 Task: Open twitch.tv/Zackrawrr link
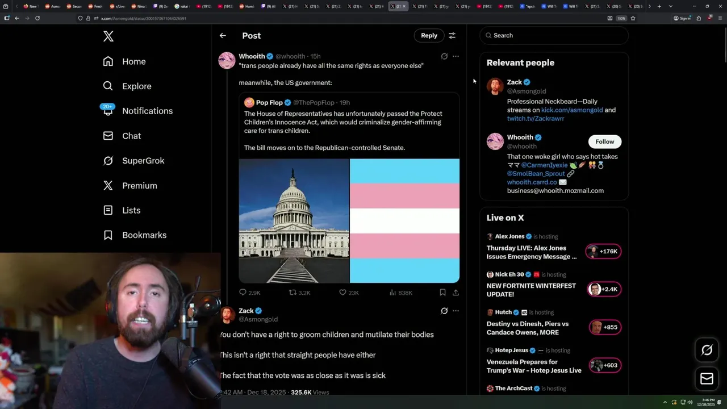tap(536, 118)
